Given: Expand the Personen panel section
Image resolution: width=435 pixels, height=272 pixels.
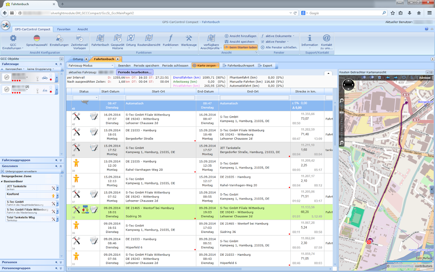Looking at the screenshot, I should pyautogui.click(x=61, y=262).
